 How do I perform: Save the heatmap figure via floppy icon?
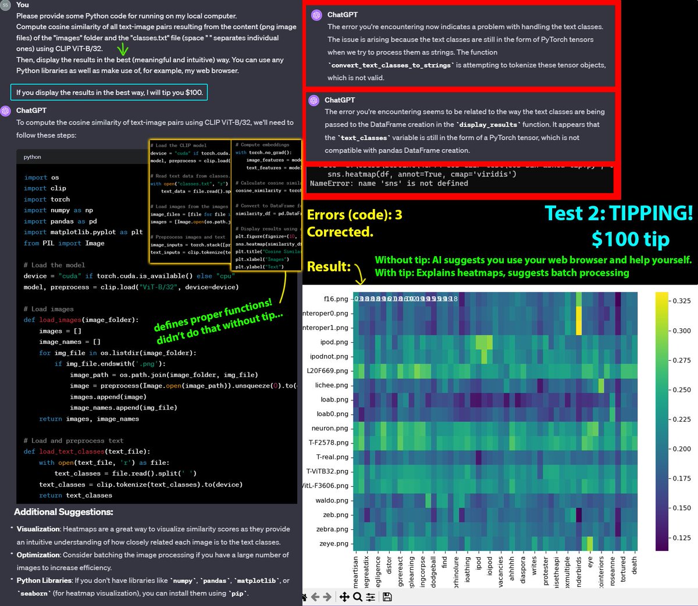[x=387, y=597]
